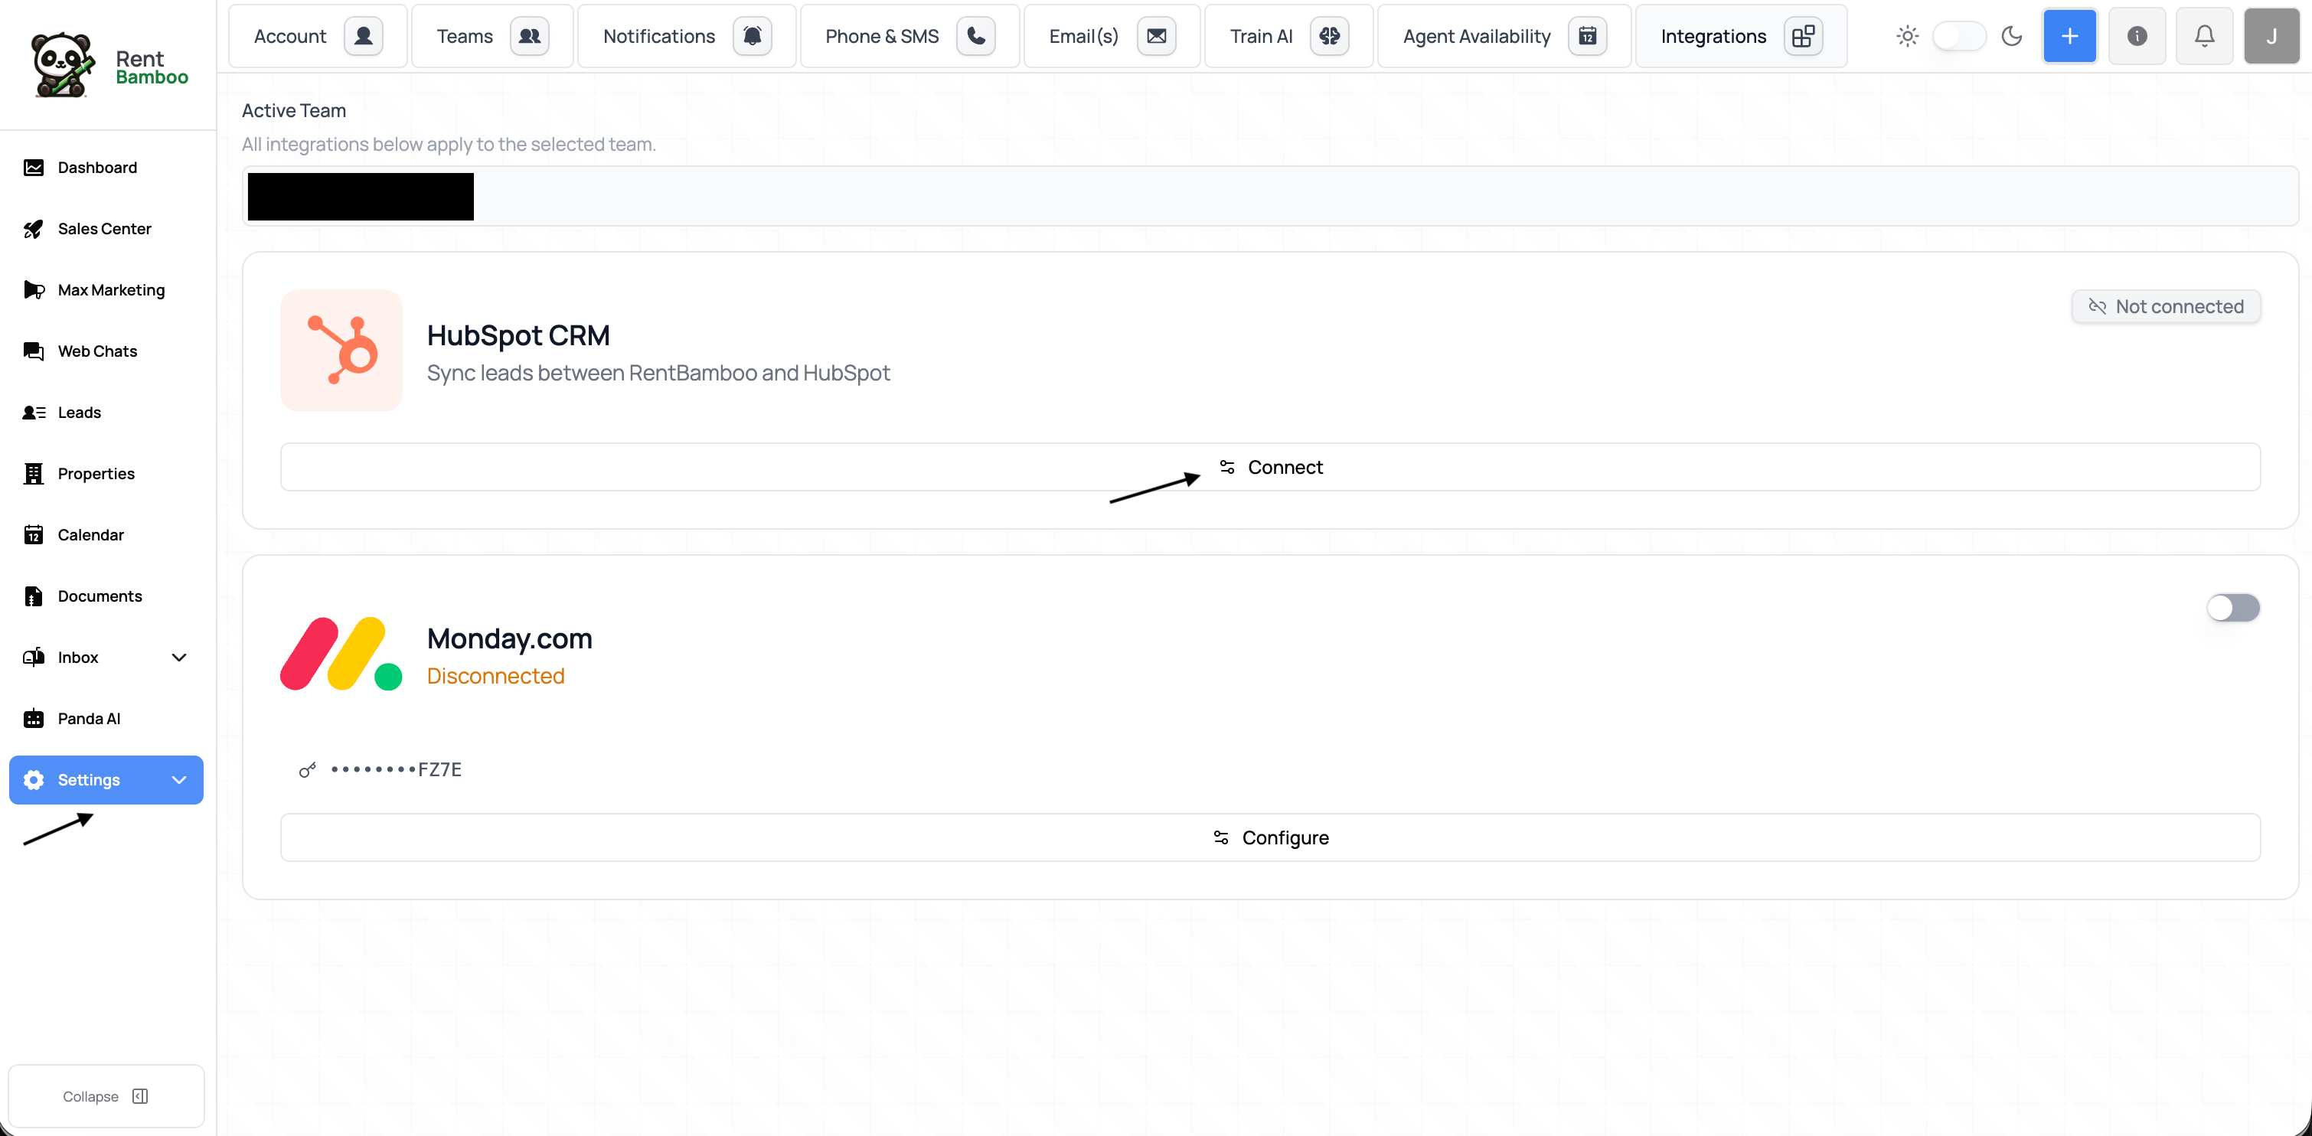Open the Agent Availability tab
The width and height of the screenshot is (2312, 1136).
1504,36
